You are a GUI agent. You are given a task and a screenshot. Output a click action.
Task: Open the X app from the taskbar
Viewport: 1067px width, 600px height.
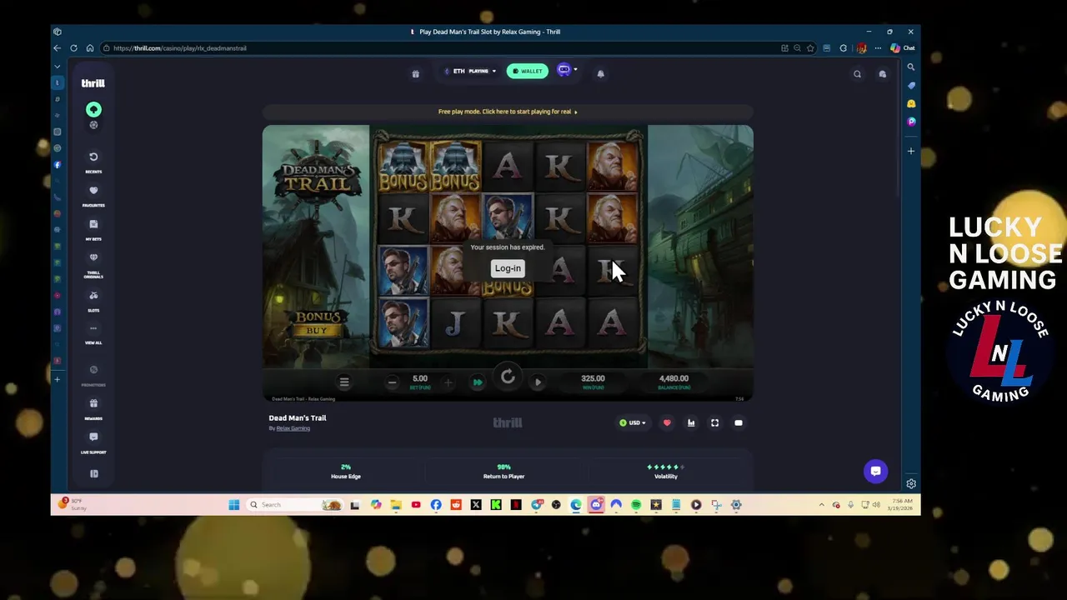[476, 505]
